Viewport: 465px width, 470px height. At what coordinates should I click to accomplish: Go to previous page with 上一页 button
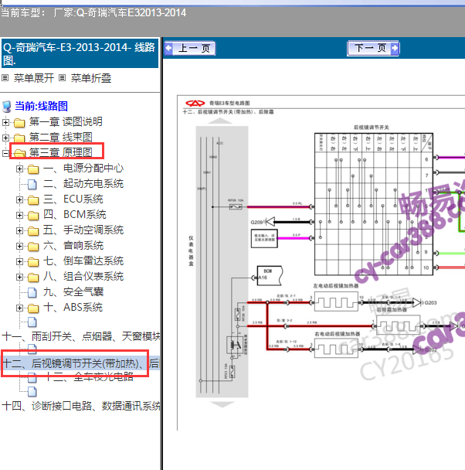[x=190, y=48]
